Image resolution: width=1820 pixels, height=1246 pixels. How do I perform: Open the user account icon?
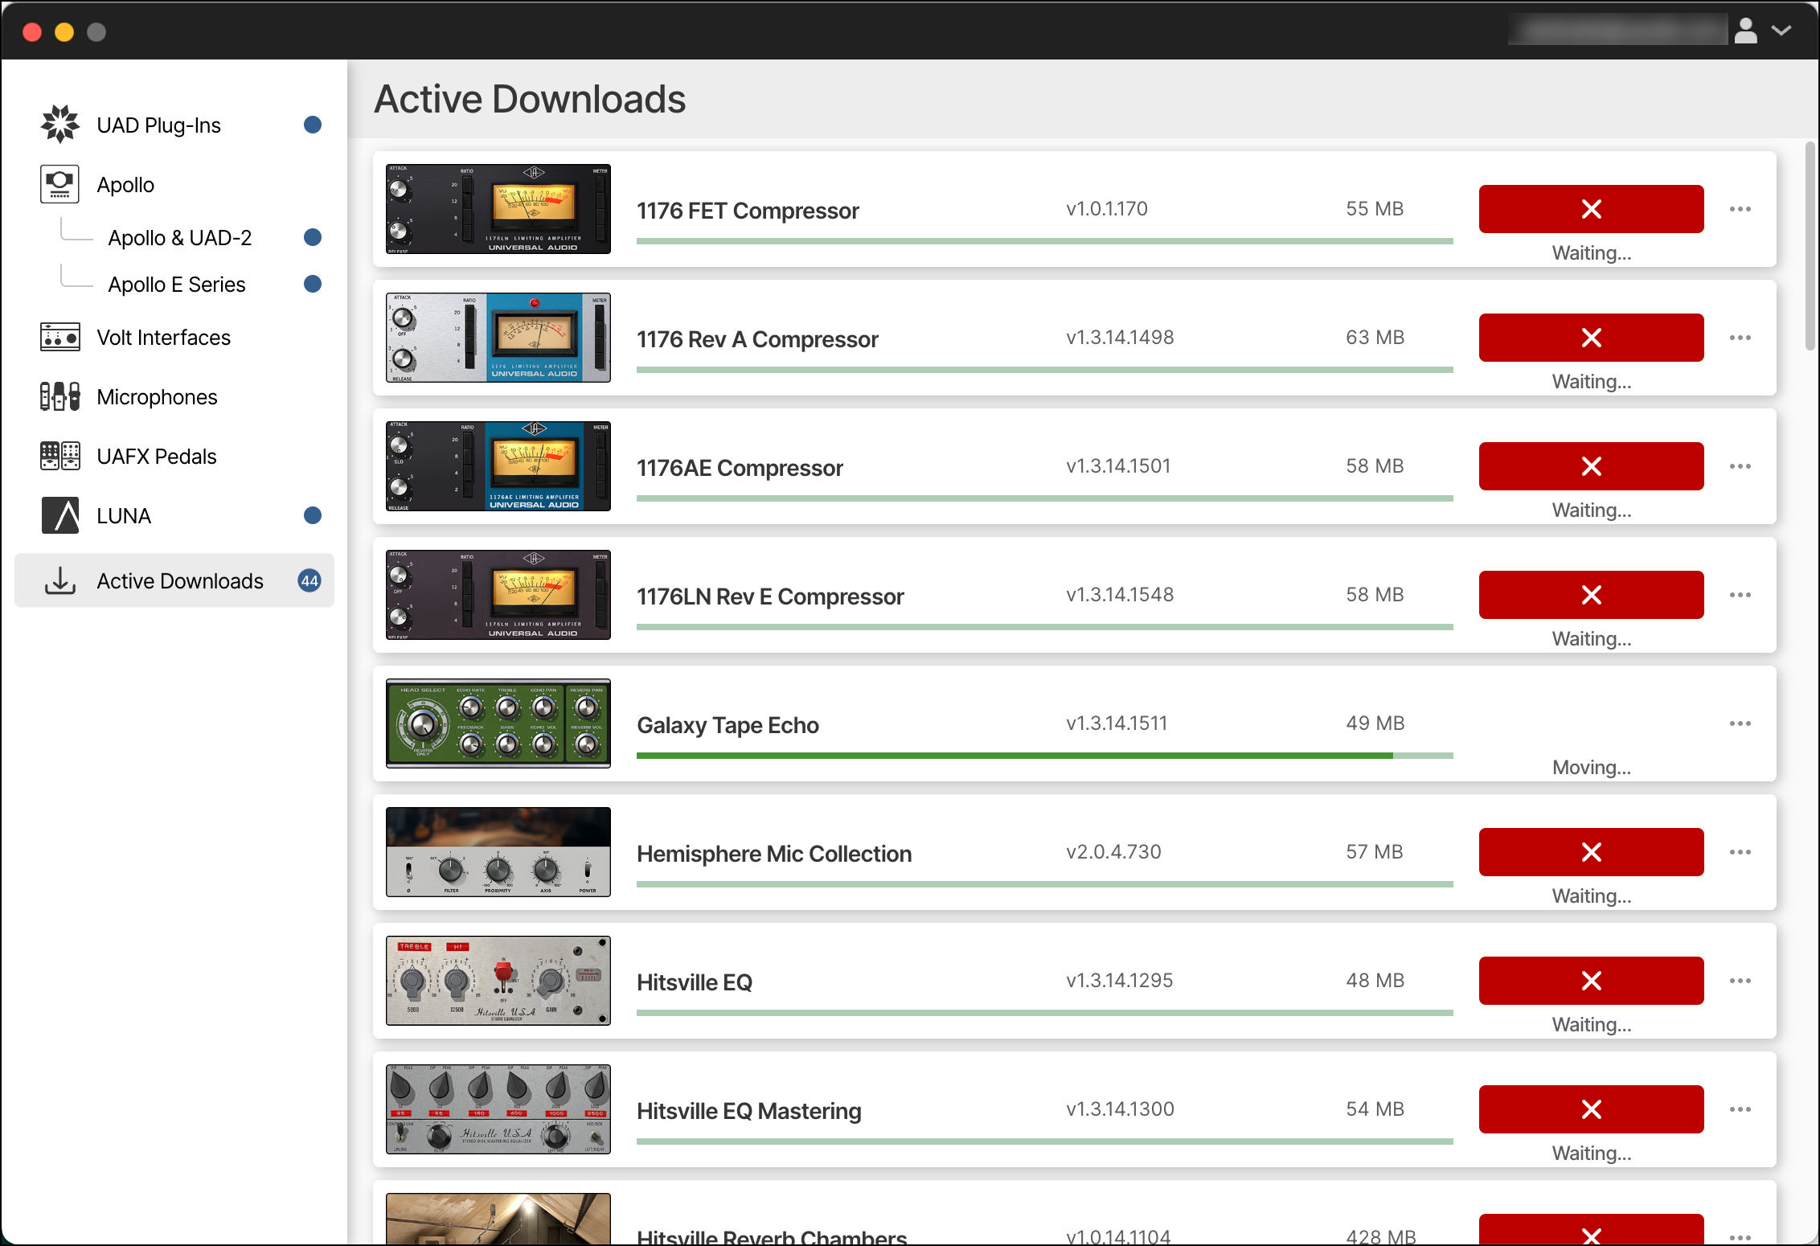tap(1745, 31)
